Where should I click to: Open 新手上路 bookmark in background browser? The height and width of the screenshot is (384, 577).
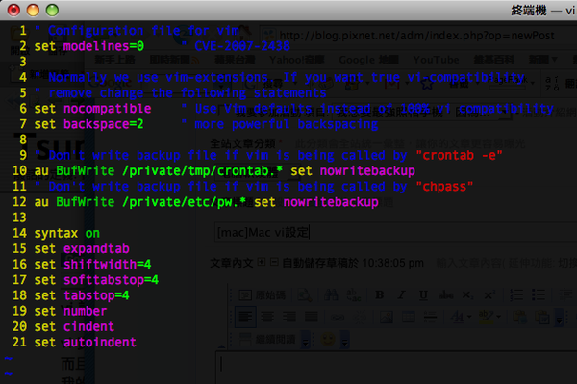point(114,60)
